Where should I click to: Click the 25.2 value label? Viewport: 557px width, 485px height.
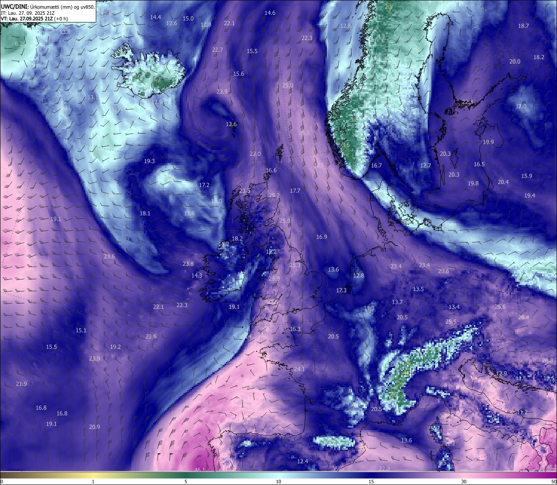(x=274, y=195)
